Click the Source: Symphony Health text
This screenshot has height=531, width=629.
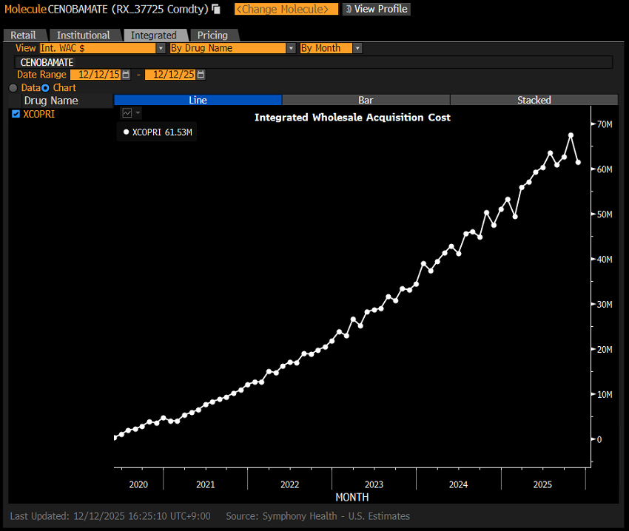[317, 516]
